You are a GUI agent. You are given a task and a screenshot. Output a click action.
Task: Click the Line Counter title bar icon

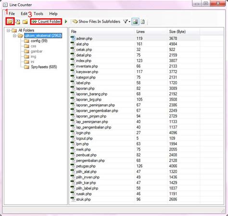click(5, 5)
